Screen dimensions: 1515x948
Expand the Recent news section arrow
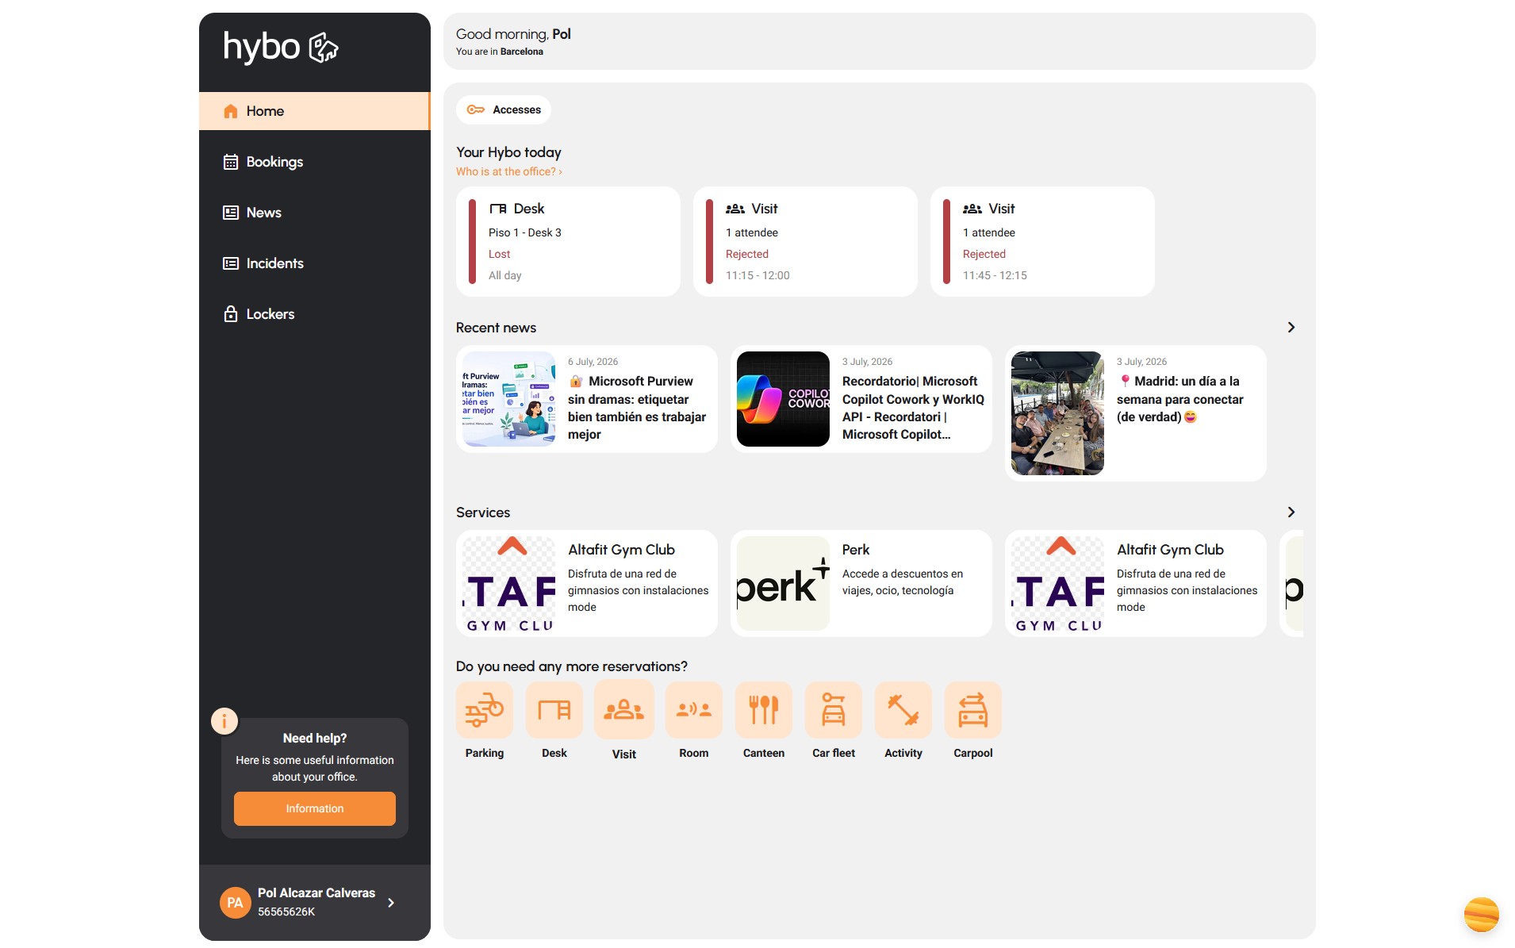pyautogui.click(x=1291, y=328)
